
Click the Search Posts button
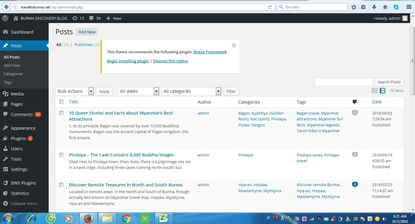click(x=389, y=82)
